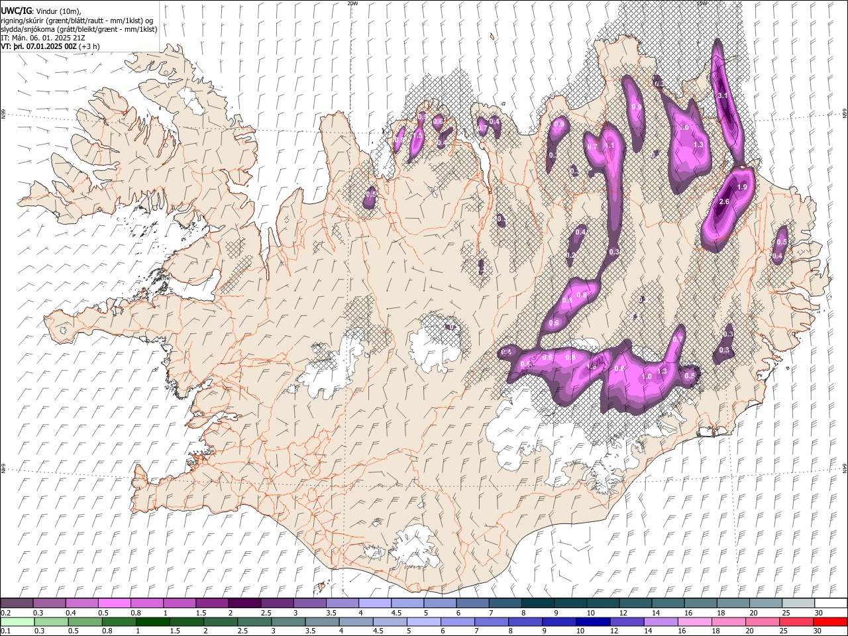Viewport: 848px width, 636px height.
Task: Click the isolated 0.5 snow cell in northwest
Action: point(371,194)
